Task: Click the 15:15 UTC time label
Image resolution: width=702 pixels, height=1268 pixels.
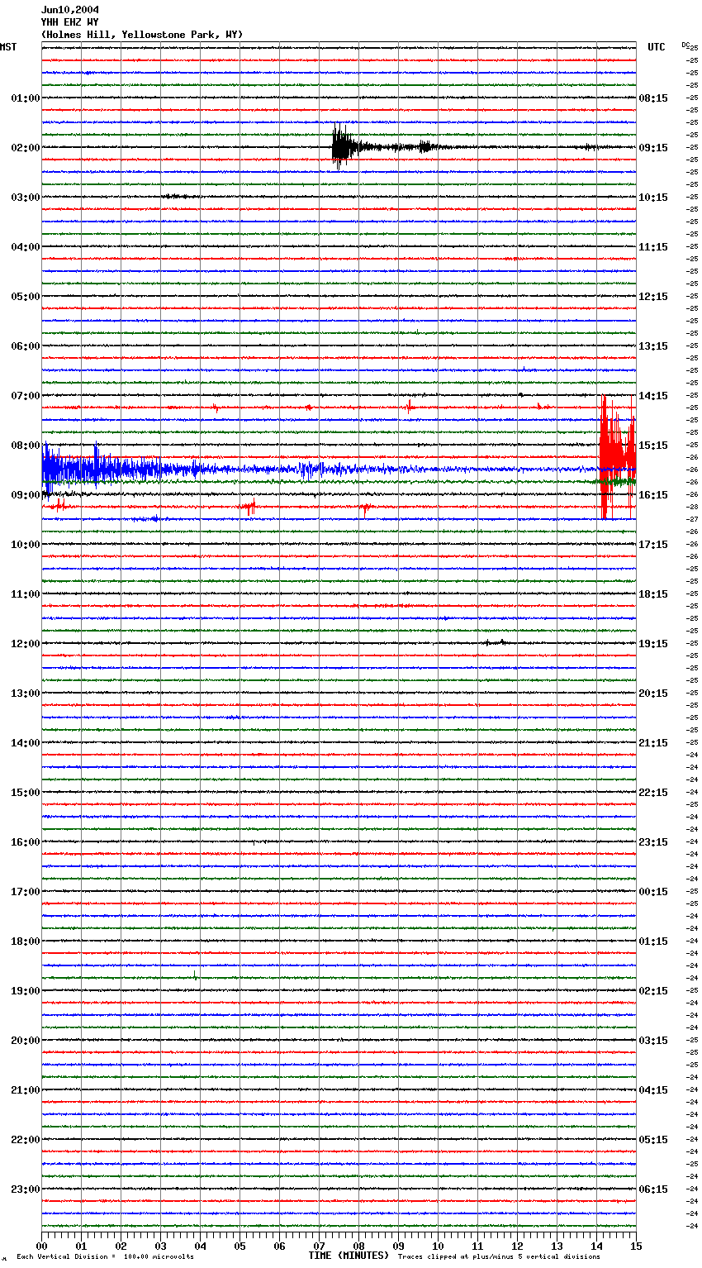Action: point(653,446)
